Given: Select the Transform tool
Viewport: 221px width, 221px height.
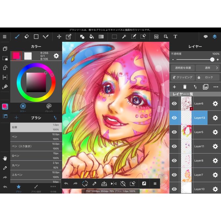Looking at the screenshot, I should click(69, 37).
